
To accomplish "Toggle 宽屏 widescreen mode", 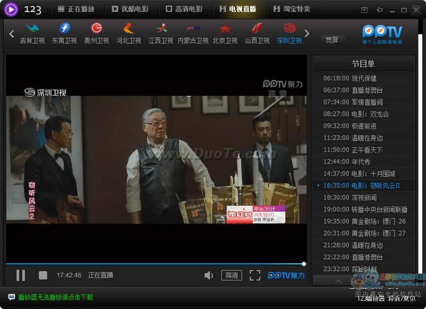I will tap(332, 40).
